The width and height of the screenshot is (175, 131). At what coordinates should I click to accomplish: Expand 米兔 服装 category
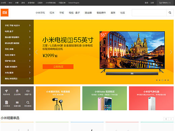click(x=17, y=73)
